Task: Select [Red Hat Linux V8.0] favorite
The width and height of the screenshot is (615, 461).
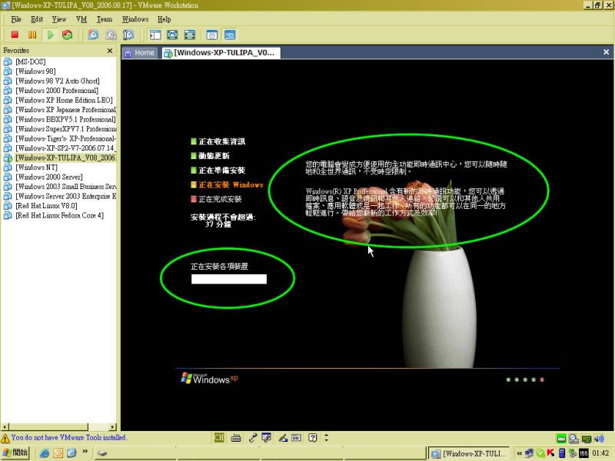Action: 46,206
